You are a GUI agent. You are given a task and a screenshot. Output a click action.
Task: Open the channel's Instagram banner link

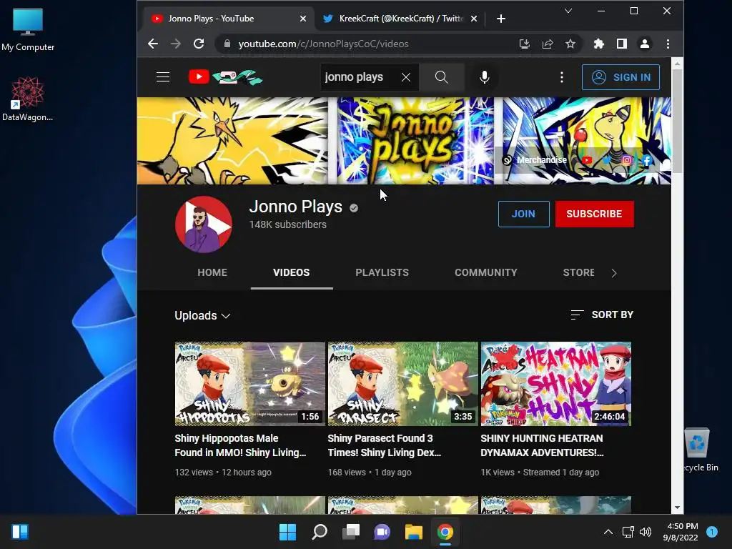[x=626, y=160]
